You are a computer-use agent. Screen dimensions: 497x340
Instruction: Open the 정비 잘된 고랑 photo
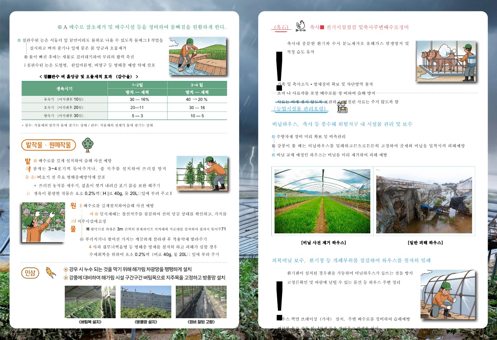(x=201, y=302)
